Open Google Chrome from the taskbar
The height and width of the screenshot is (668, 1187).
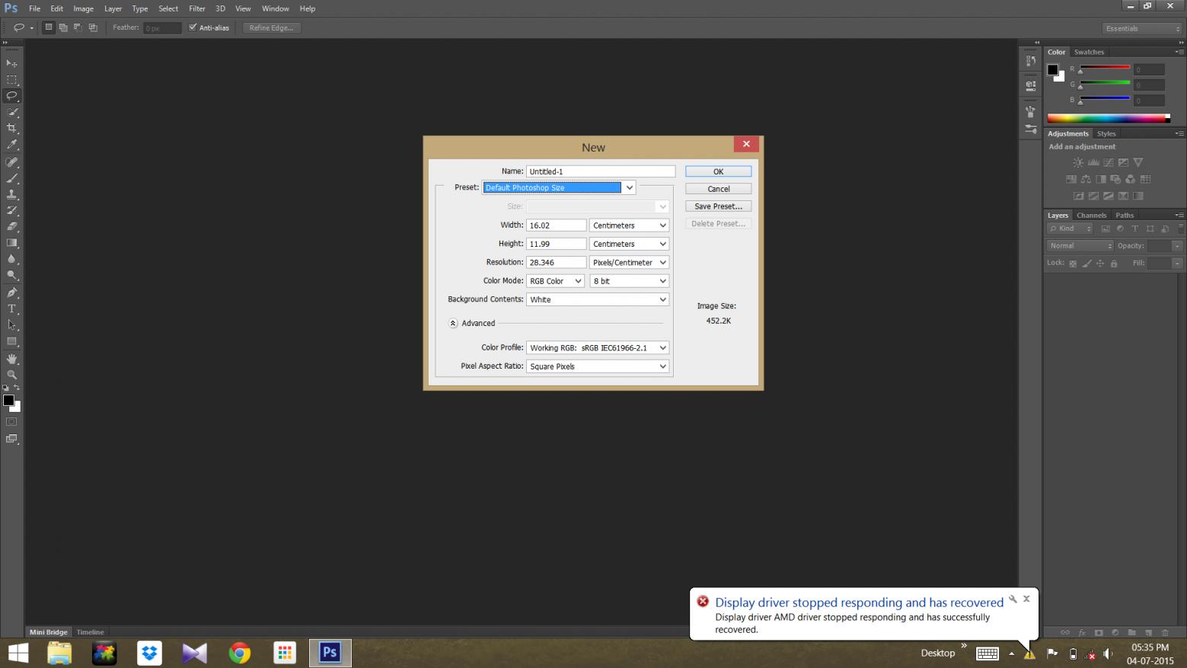[x=240, y=653]
